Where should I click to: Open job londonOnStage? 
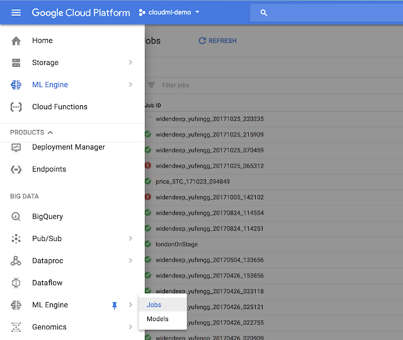176,244
